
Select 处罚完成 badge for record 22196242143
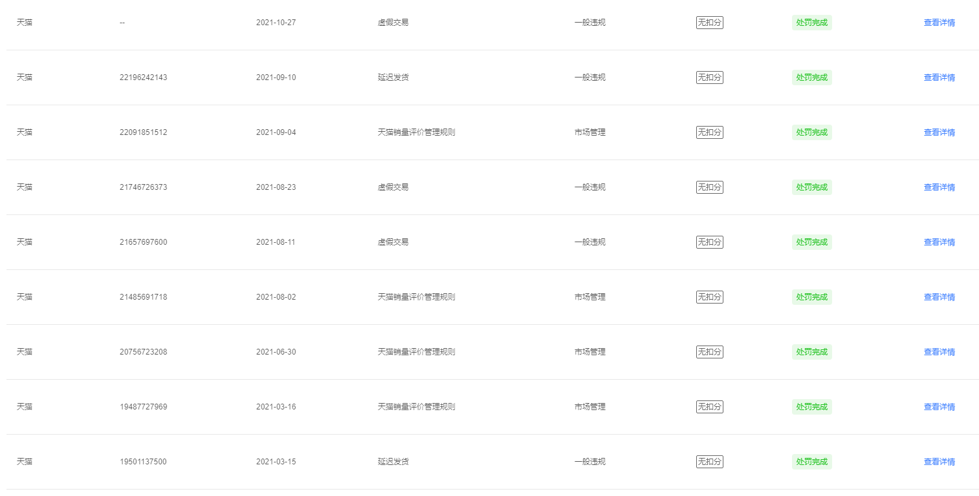point(811,77)
